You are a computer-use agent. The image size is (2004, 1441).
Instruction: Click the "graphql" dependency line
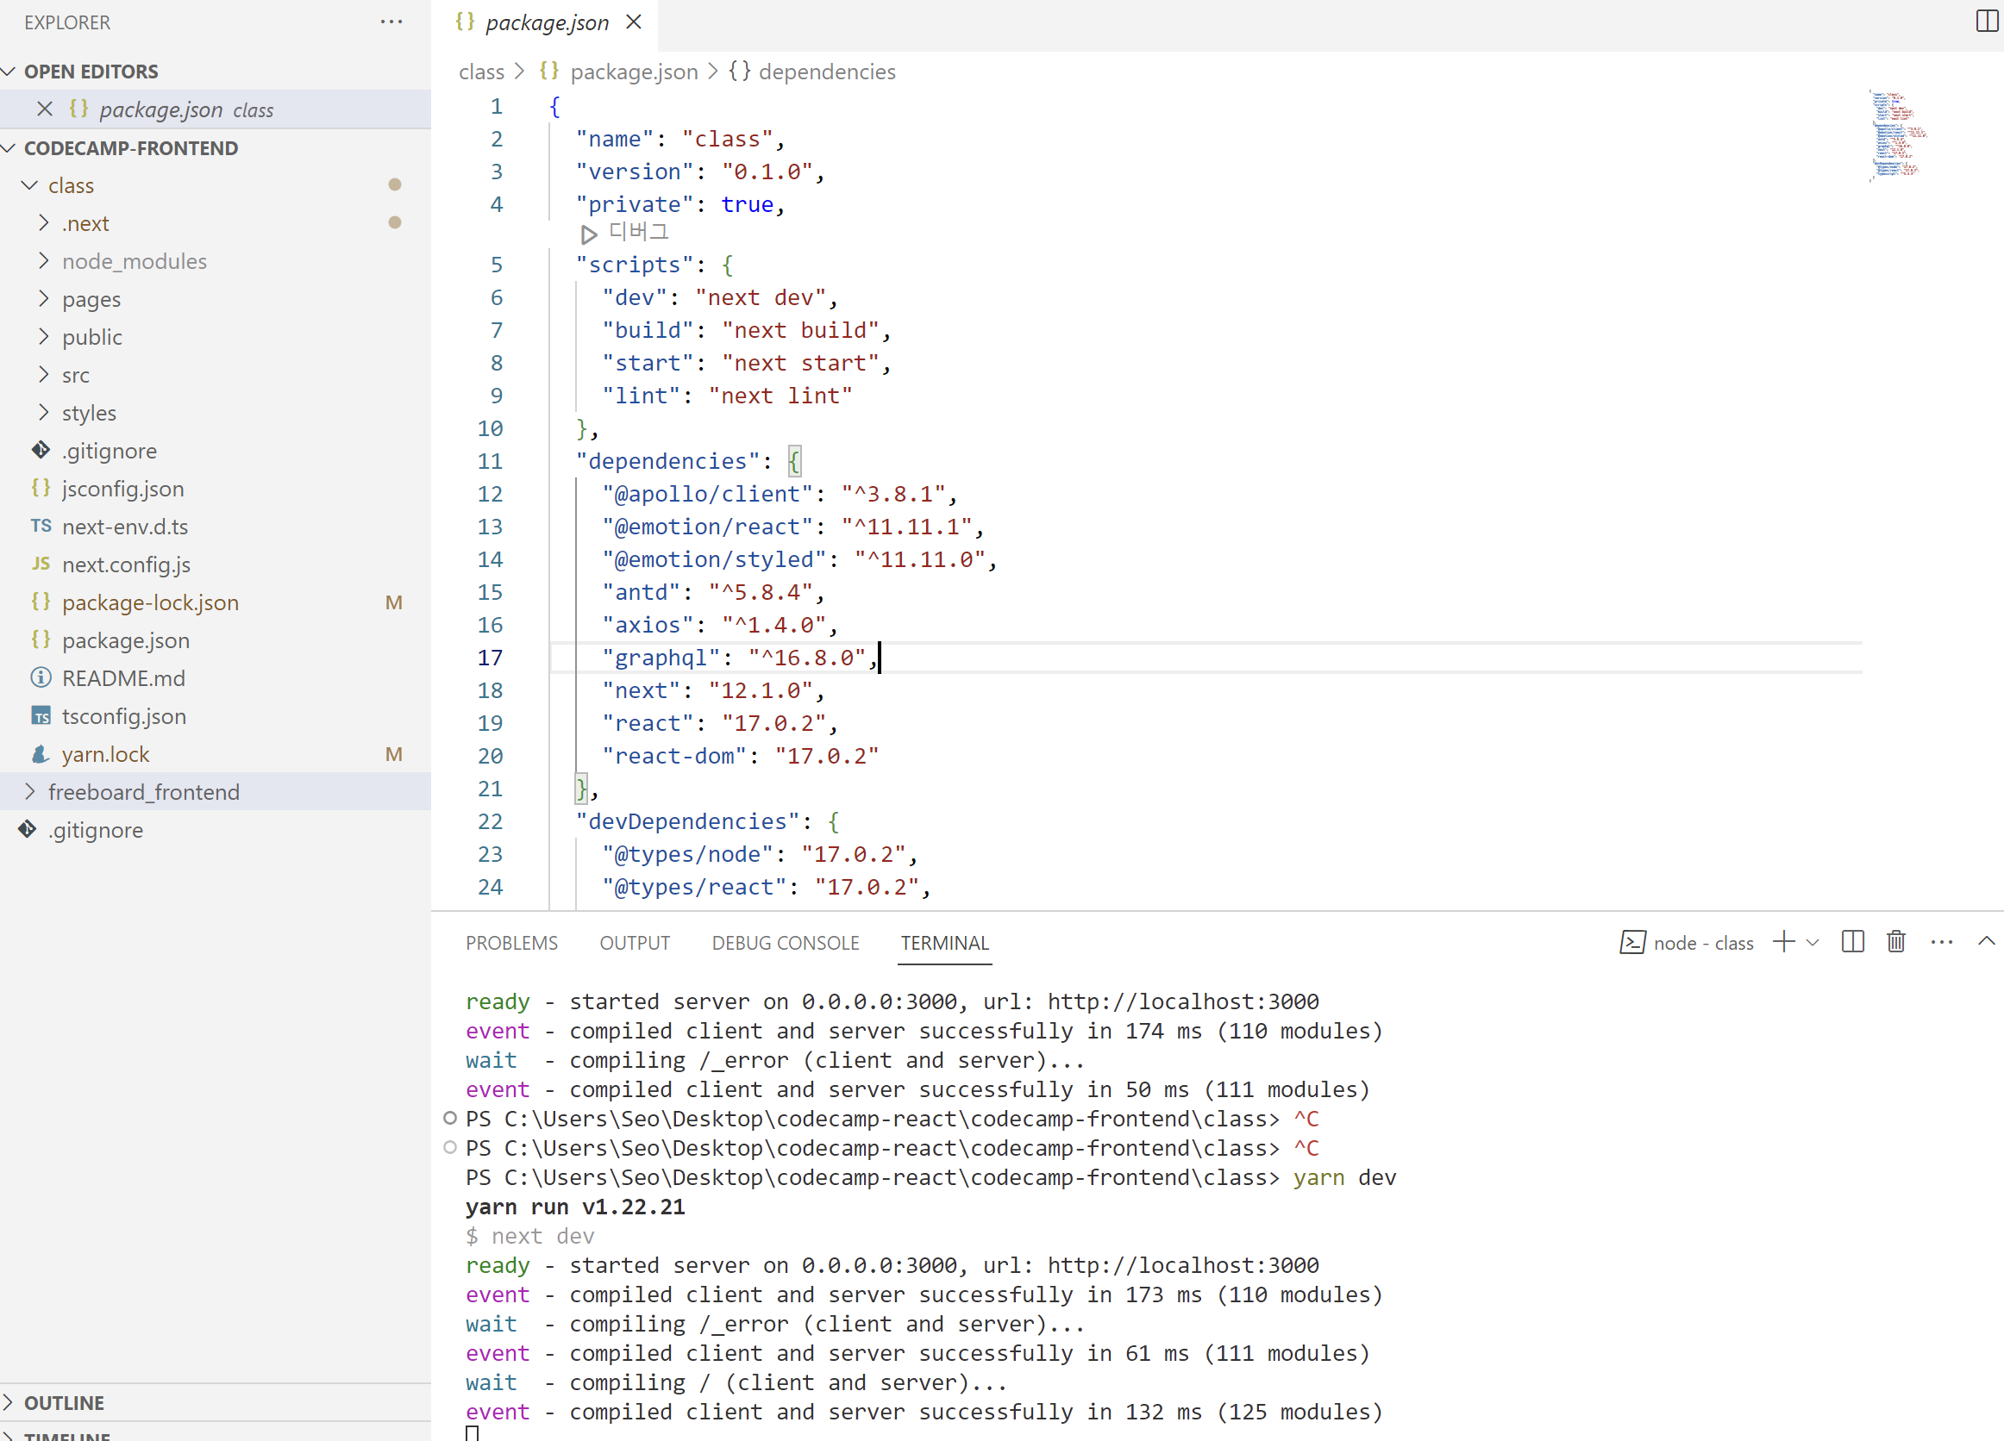pyautogui.click(x=740, y=658)
